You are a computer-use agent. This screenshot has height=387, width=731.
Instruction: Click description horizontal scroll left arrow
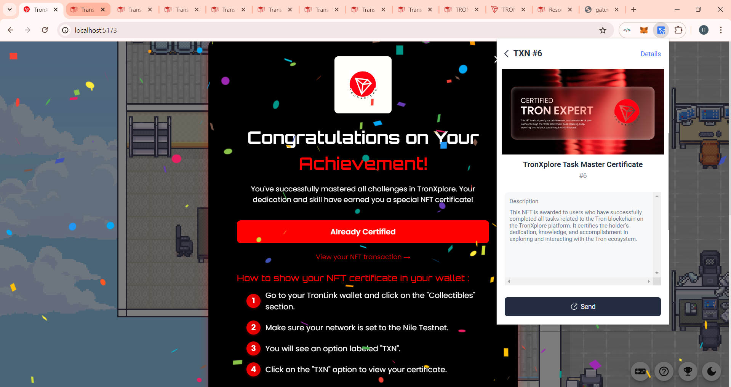(509, 282)
